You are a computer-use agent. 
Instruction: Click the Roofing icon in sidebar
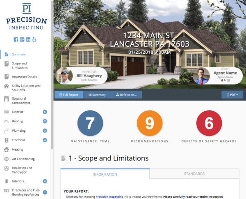click(7, 121)
